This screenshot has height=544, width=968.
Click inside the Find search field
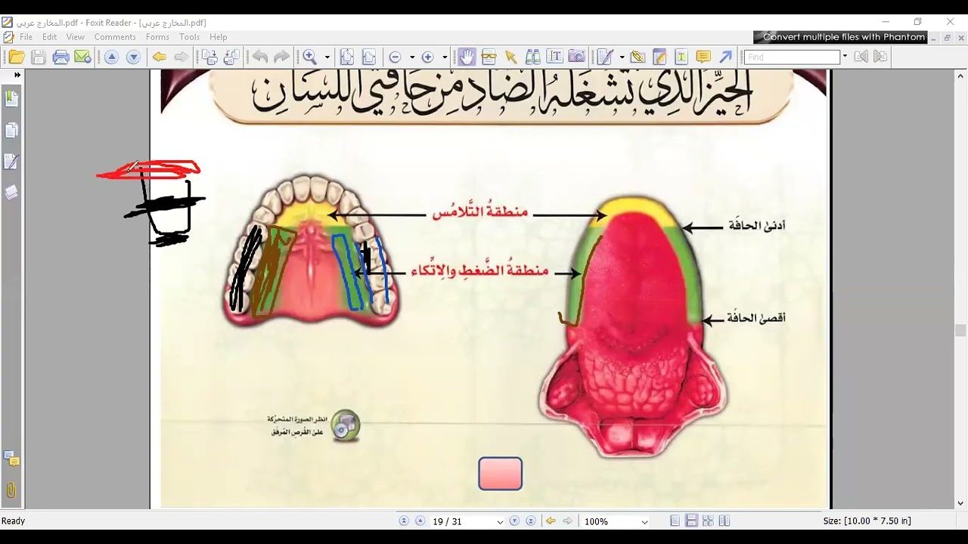pos(792,57)
